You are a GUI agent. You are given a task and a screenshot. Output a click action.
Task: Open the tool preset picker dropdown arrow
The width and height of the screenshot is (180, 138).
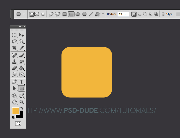[24, 14]
